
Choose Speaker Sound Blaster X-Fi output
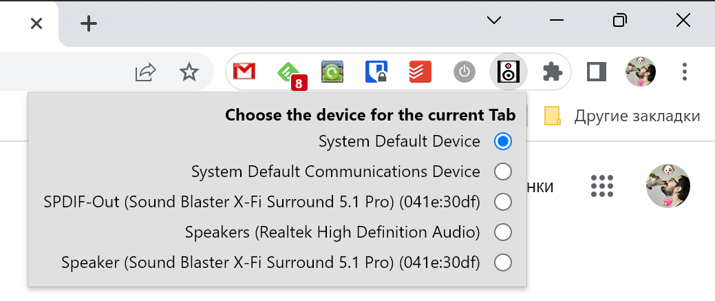click(503, 262)
